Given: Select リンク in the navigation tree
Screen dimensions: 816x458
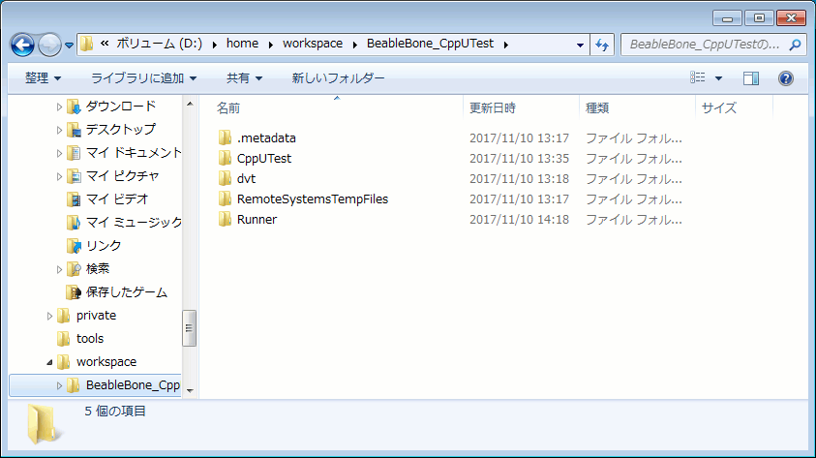Looking at the screenshot, I should pos(104,245).
